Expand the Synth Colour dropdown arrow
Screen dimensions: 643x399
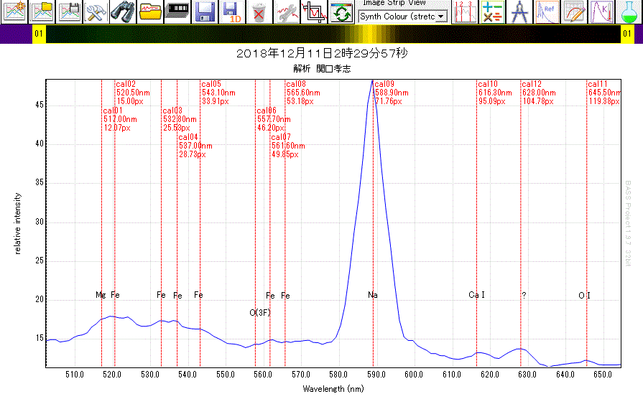tap(440, 16)
